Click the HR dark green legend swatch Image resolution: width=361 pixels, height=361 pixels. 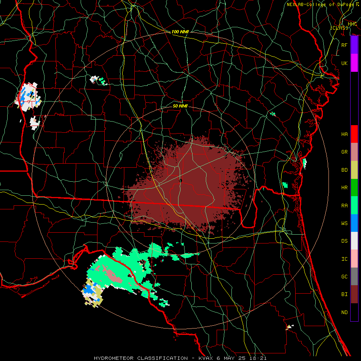click(354, 188)
